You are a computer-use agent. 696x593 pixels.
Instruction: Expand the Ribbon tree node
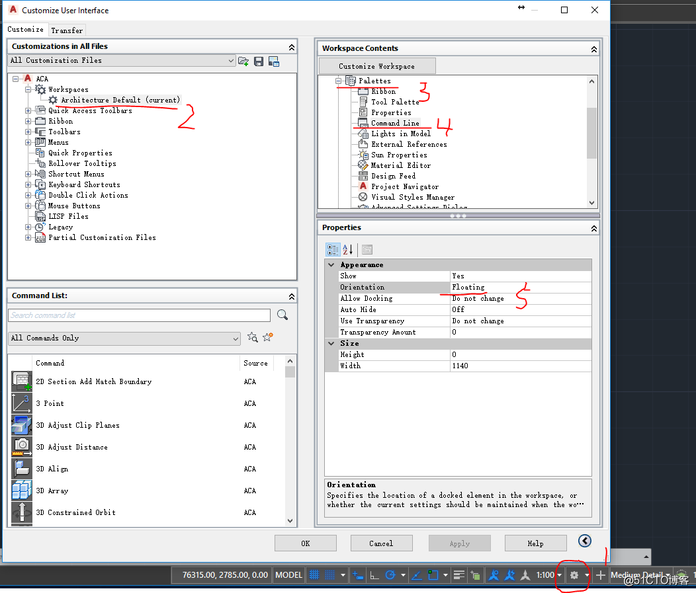[28, 121]
